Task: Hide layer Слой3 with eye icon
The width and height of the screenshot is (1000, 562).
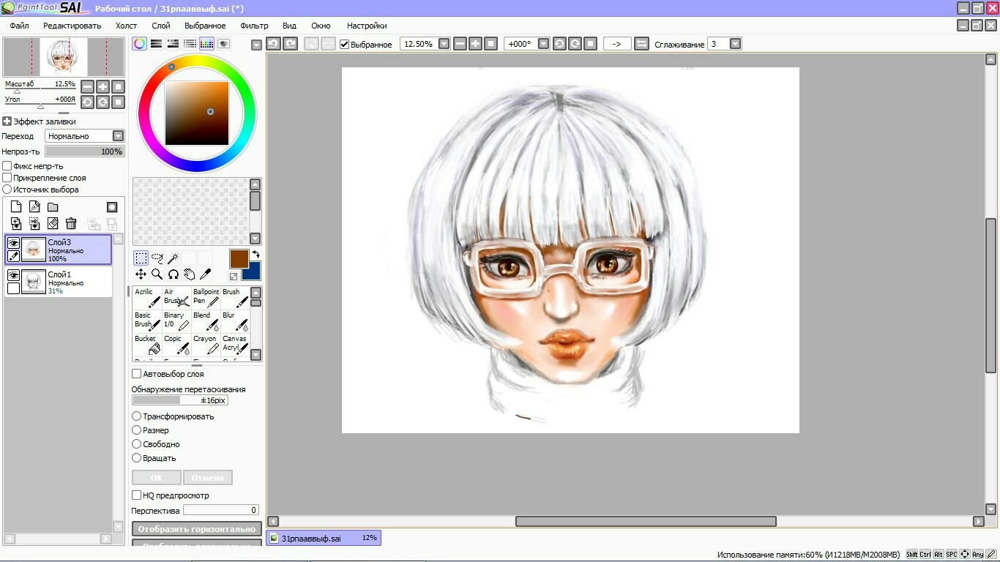Action: tap(13, 243)
